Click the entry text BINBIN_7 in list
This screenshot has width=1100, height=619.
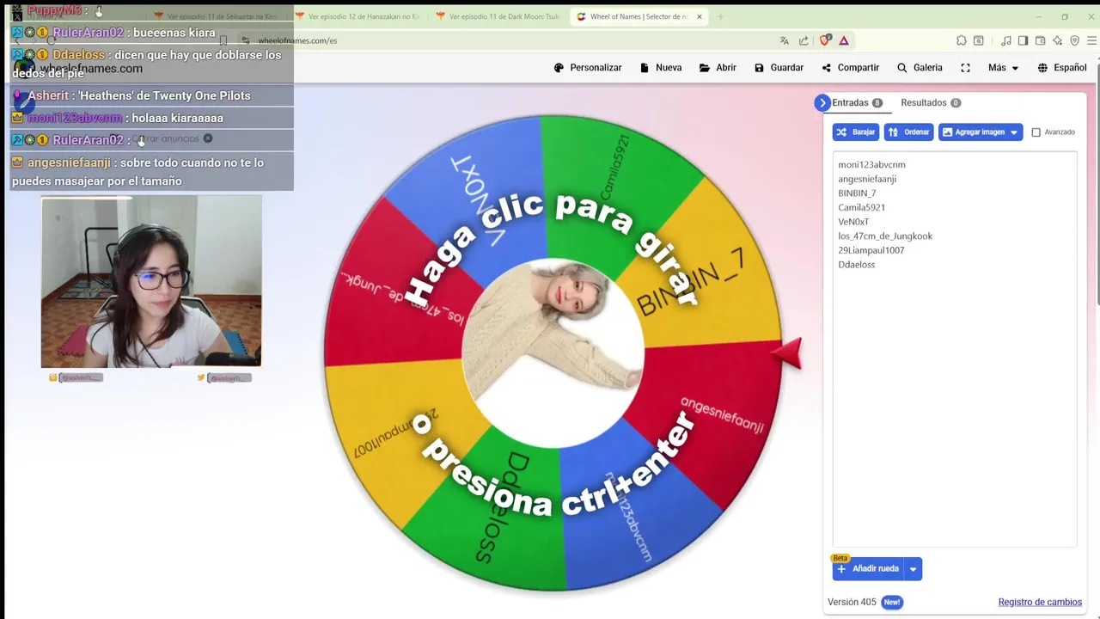pos(857,193)
